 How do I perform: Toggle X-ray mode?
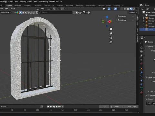pyautogui.click(x=122, y=9)
